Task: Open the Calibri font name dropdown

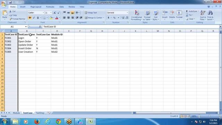Action: click(x=43, y=13)
